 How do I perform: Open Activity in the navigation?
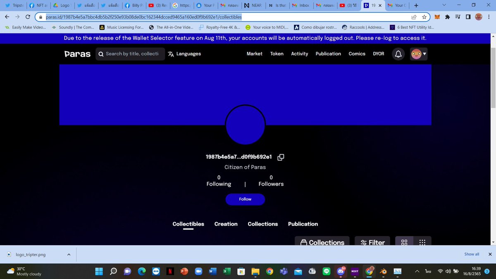300,54
